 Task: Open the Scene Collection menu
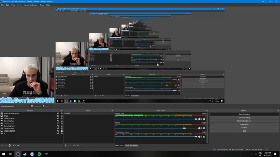(31, 5)
